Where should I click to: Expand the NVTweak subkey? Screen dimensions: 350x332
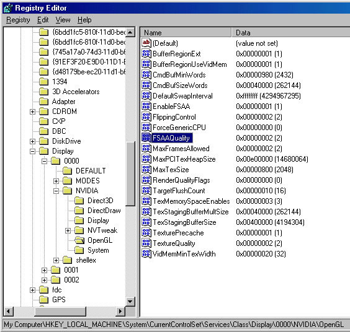point(68,230)
